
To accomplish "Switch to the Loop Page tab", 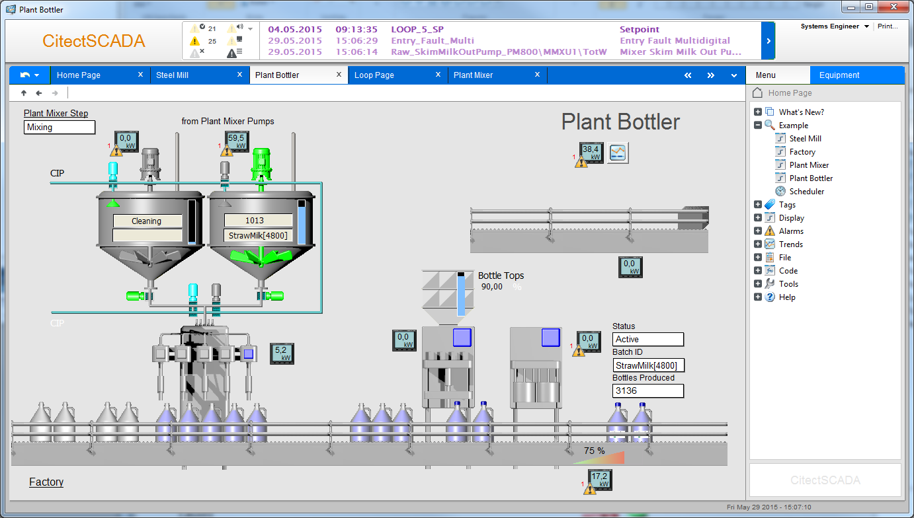I will [x=374, y=75].
